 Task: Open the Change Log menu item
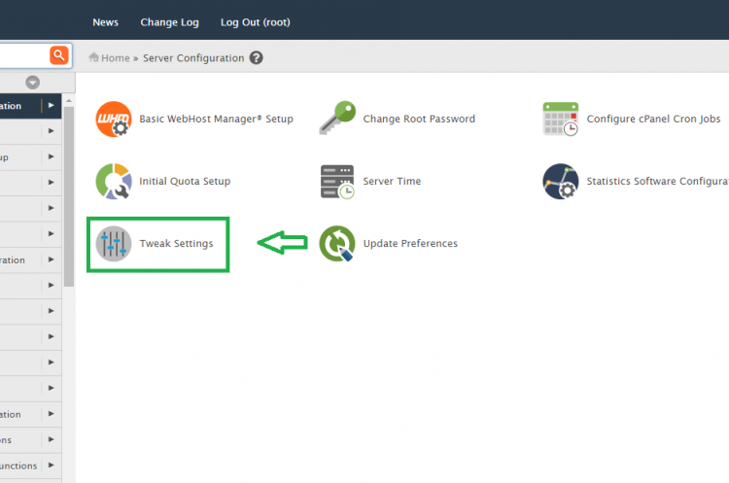point(170,22)
